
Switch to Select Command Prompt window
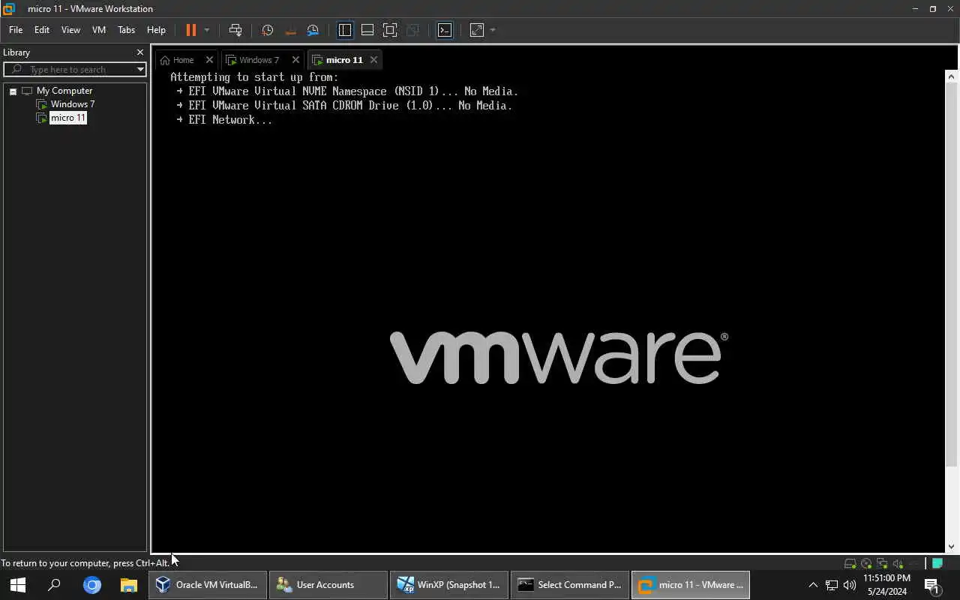click(570, 585)
